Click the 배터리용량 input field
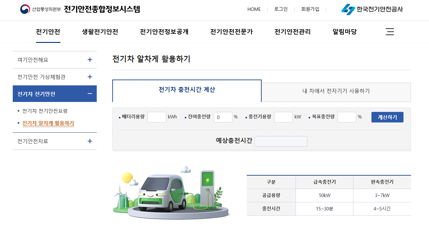 click(156, 117)
